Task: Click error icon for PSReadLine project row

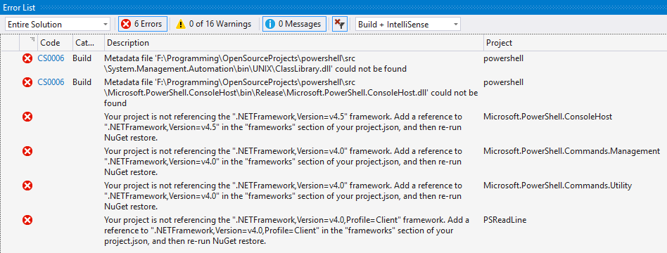Action: point(27,220)
